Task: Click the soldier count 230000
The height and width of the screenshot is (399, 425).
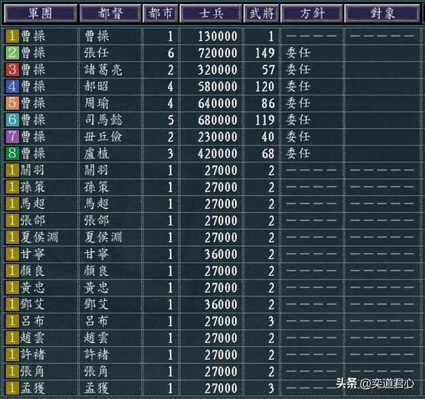Action: click(217, 137)
